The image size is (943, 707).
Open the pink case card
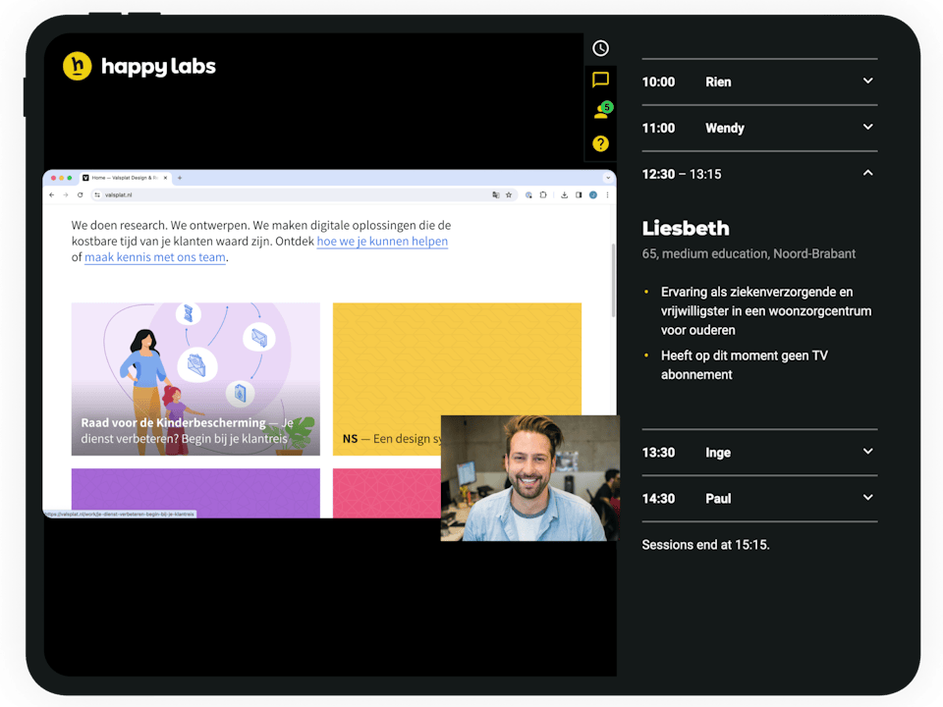[387, 493]
